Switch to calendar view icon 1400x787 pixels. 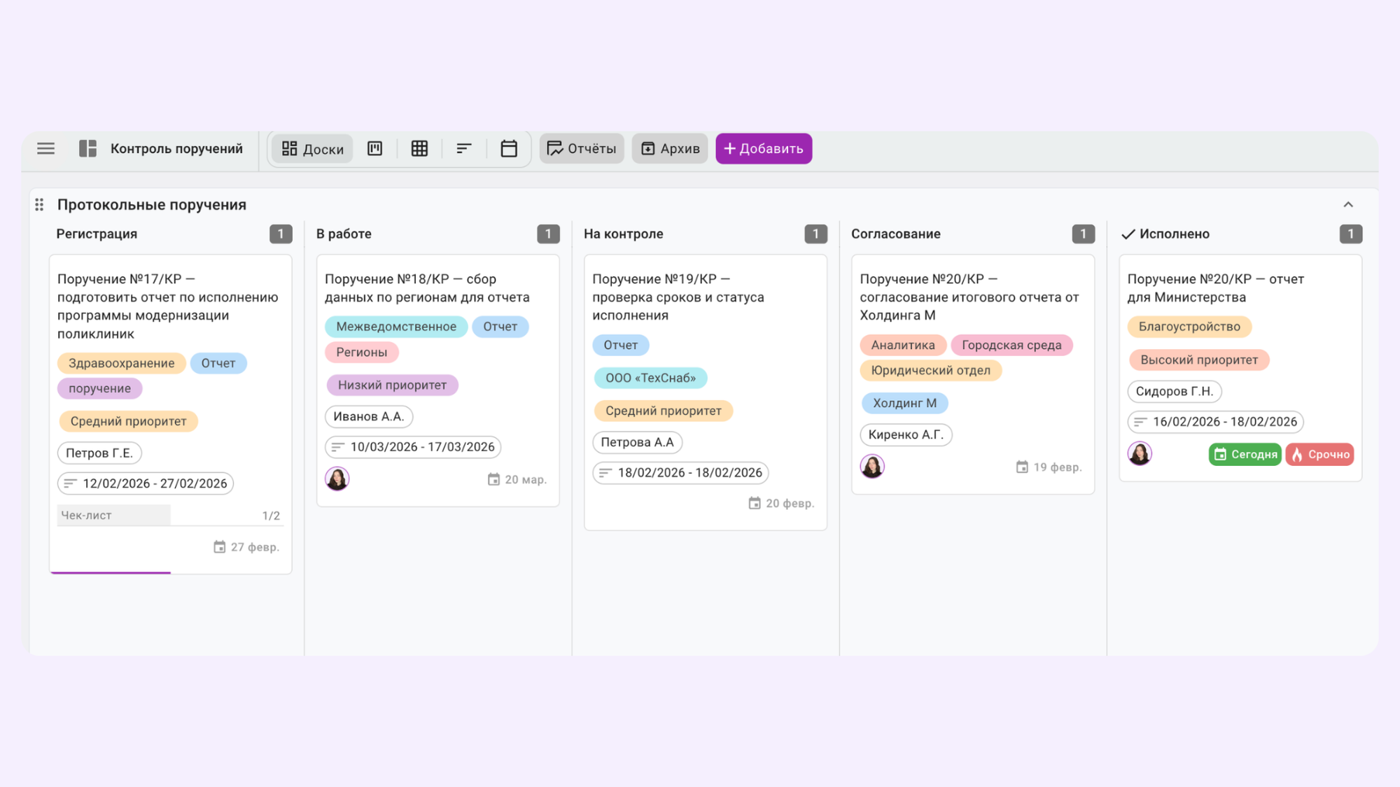pyautogui.click(x=509, y=148)
